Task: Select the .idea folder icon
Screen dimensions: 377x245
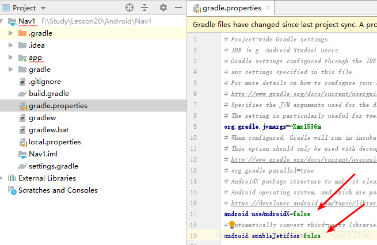Action: click(22, 45)
